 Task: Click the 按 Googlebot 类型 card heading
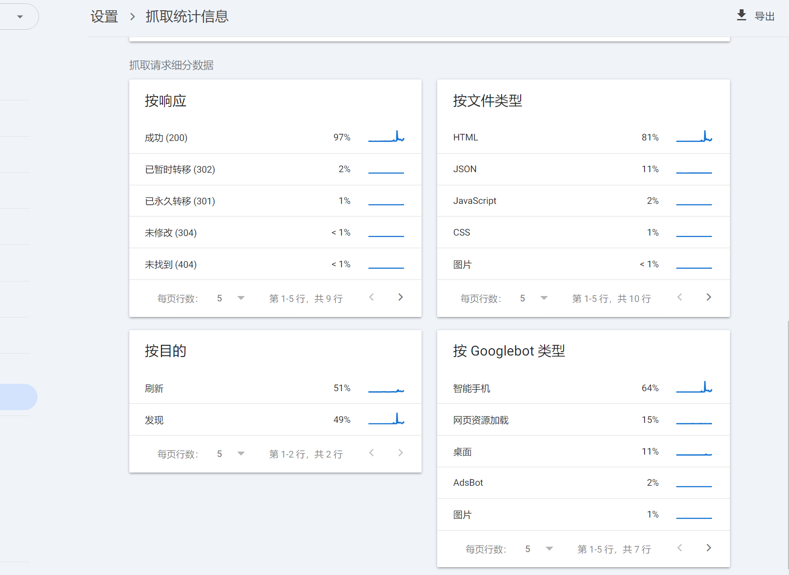tap(509, 351)
